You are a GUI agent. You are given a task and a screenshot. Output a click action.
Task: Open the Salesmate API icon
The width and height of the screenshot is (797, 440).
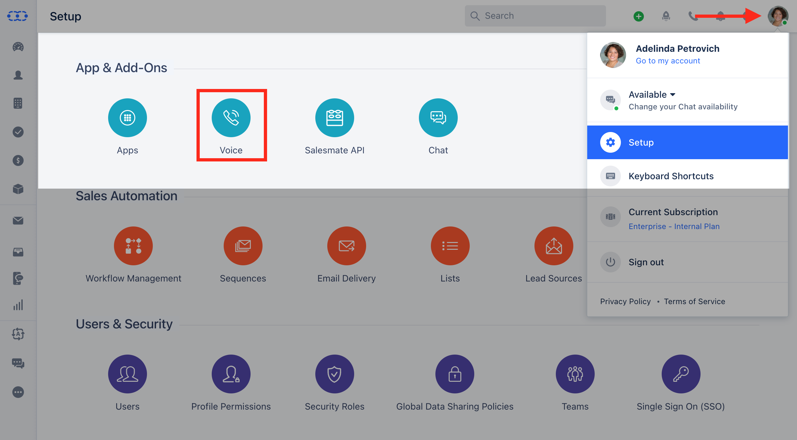click(335, 118)
